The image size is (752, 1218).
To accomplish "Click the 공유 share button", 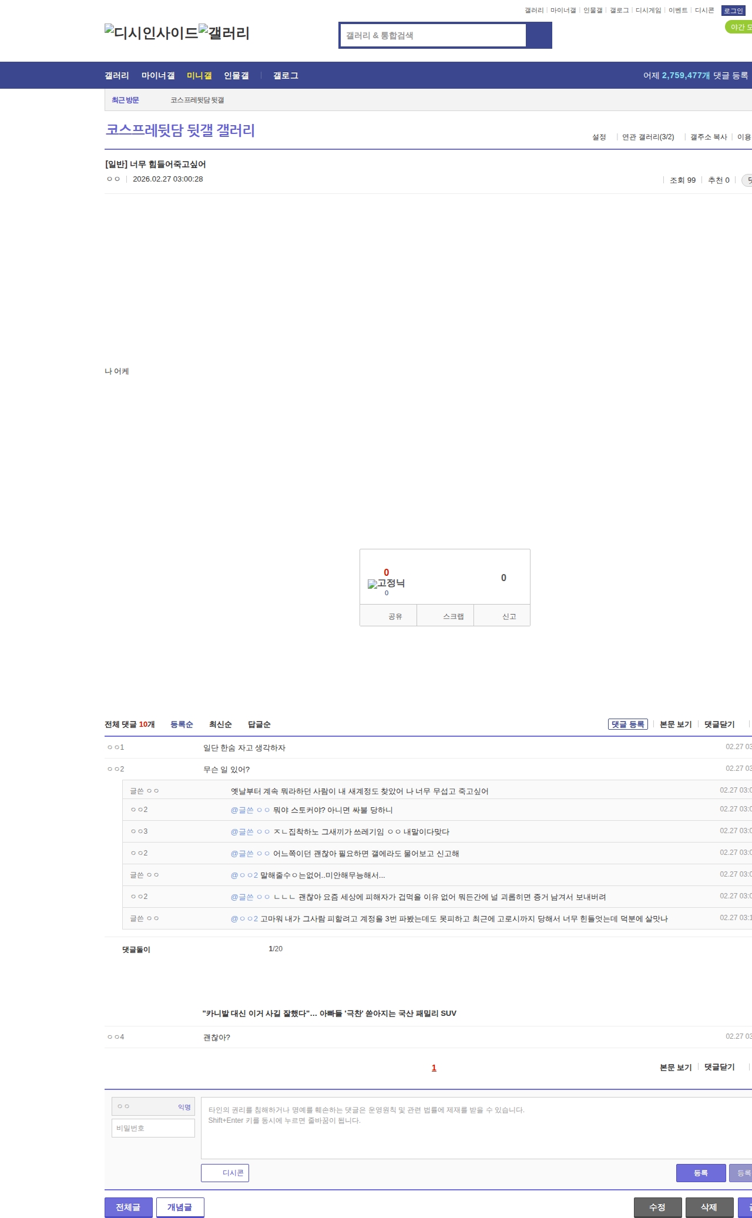I will [x=395, y=616].
